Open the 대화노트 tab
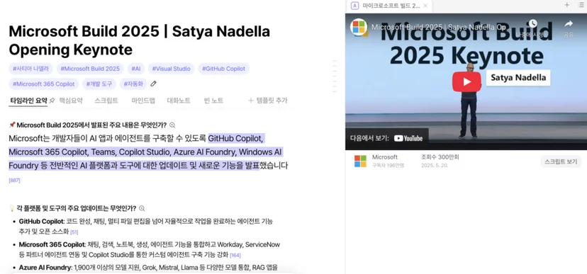The width and height of the screenshot is (587, 274). (x=179, y=101)
